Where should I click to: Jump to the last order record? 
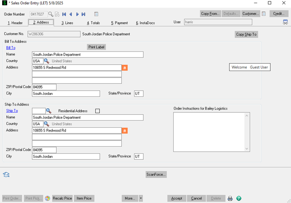coord(83,14)
